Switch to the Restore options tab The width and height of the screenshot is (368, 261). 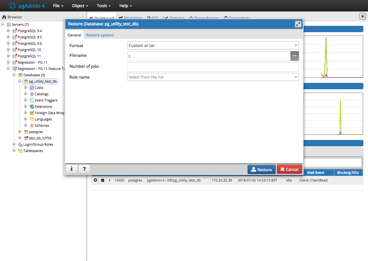click(x=100, y=35)
